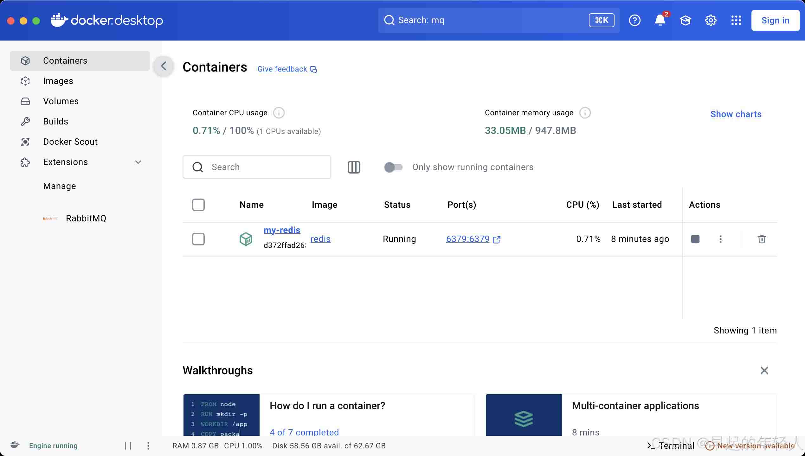Open notifications bell with badge
The image size is (805, 456).
pyautogui.click(x=660, y=20)
